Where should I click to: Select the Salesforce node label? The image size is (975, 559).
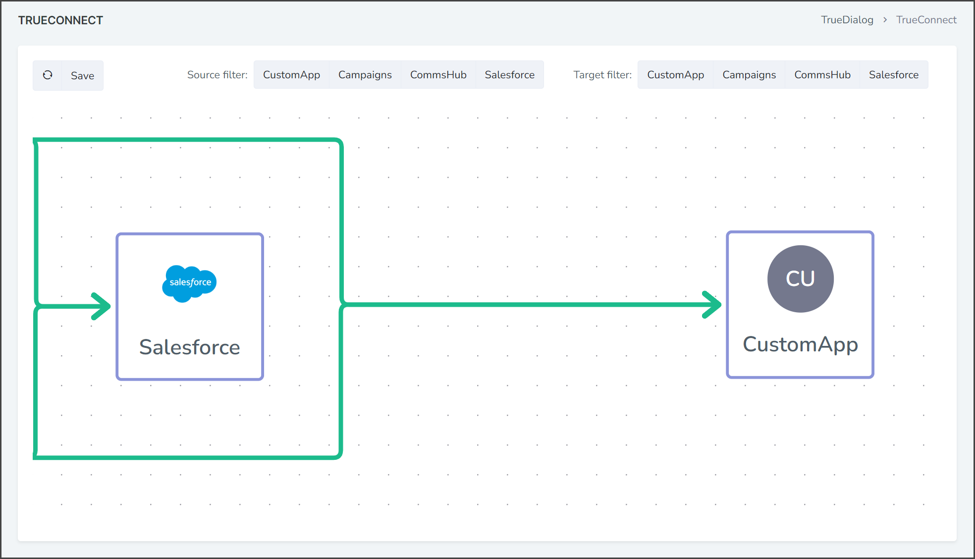[x=190, y=347]
